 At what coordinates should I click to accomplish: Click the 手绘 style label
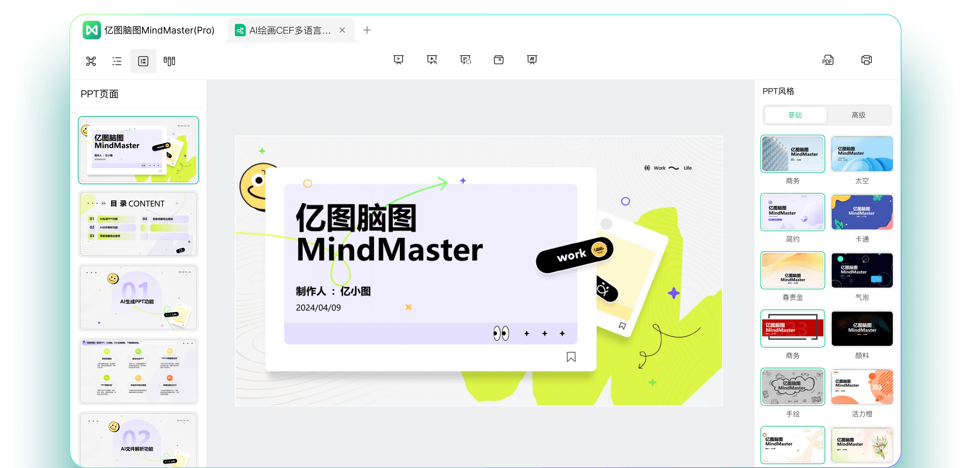tap(793, 414)
